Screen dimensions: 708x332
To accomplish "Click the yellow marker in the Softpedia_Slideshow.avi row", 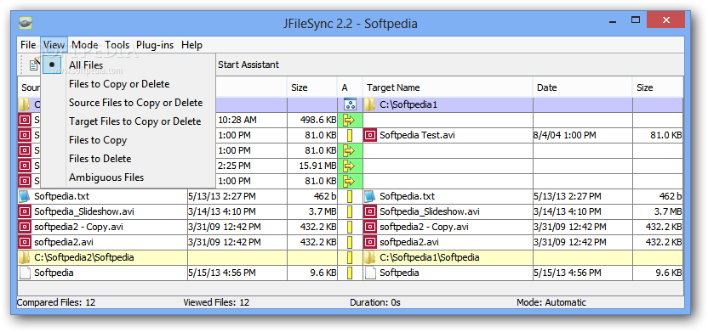I will pos(350,211).
